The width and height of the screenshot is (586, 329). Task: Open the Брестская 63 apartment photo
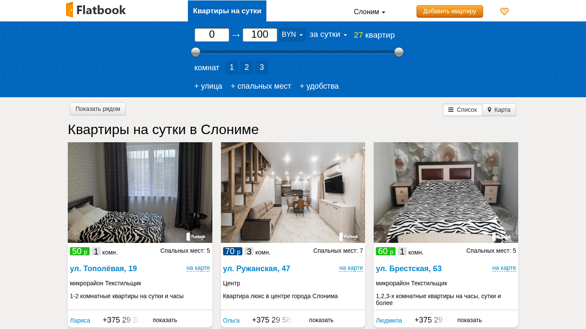(x=446, y=192)
